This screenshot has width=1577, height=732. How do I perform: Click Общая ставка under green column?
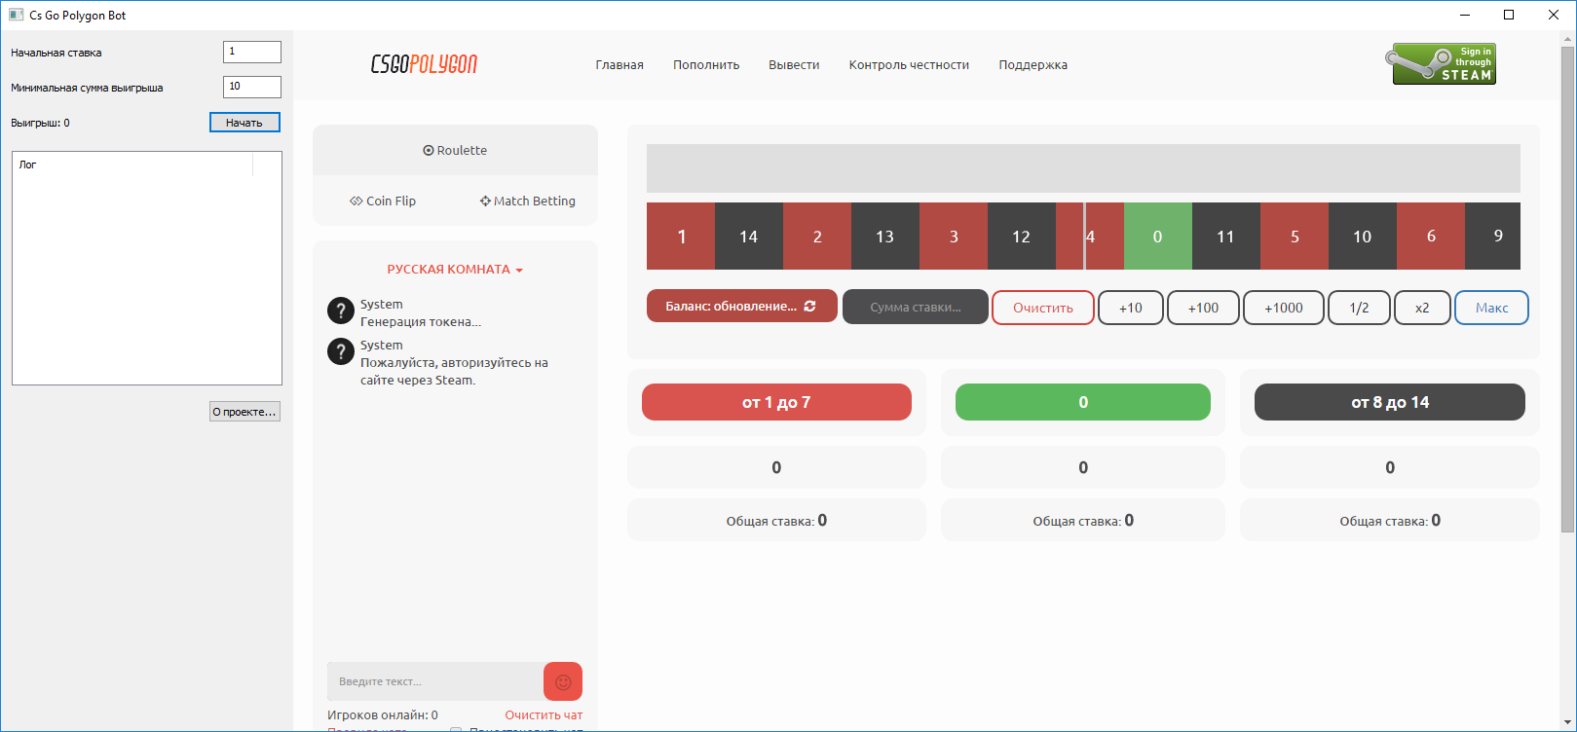tap(1083, 520)
